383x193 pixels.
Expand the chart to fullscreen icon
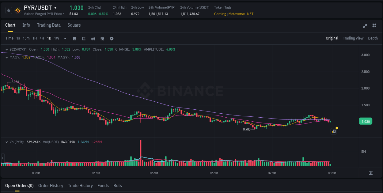pos(365,26)
